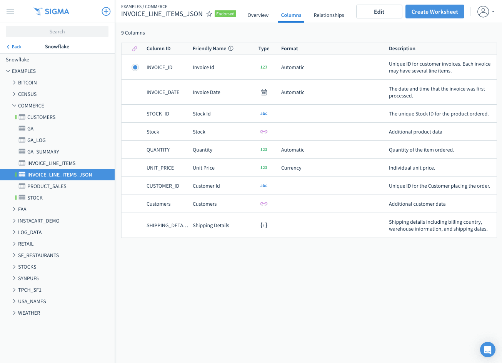Image resolution: width=502 pixels, height=363 pixels.
Task: Expand the BITCOIN folder
Action: (14, 82)
